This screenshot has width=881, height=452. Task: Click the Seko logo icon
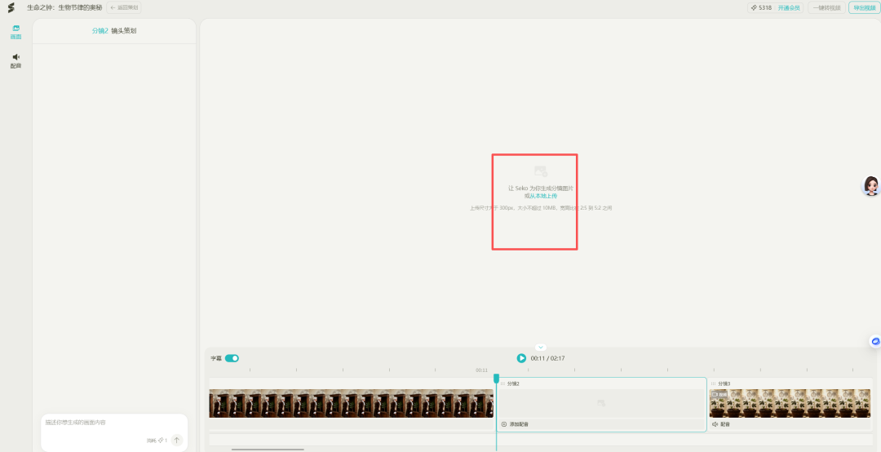11,7
